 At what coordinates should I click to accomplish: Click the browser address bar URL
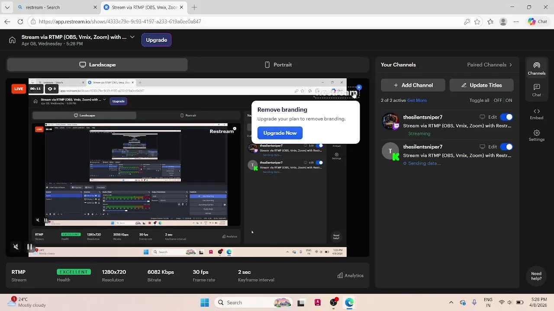(x=120, y=22)
